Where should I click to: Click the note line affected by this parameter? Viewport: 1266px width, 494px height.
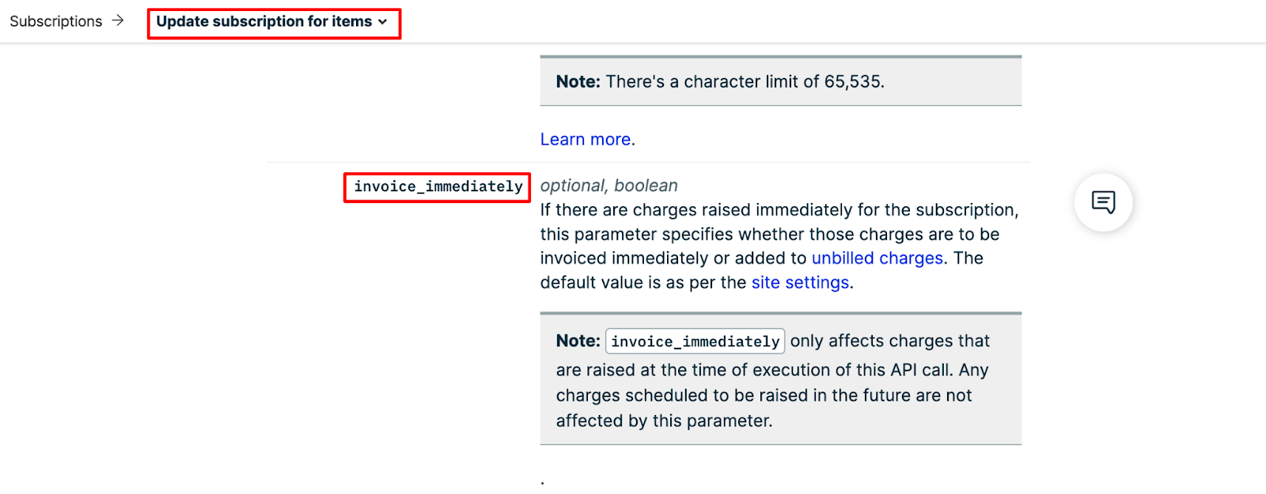tap(663, 421)
